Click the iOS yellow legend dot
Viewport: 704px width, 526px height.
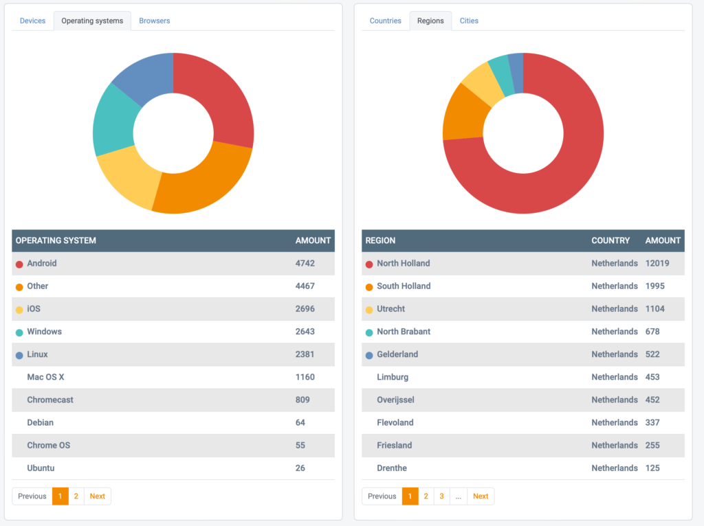click(19, 308)
